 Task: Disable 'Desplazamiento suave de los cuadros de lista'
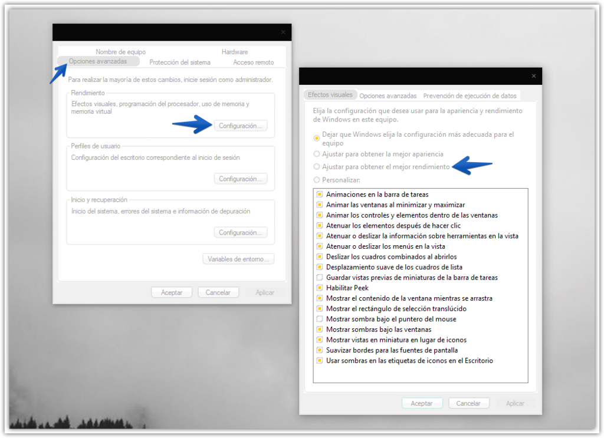coord(320,267)
